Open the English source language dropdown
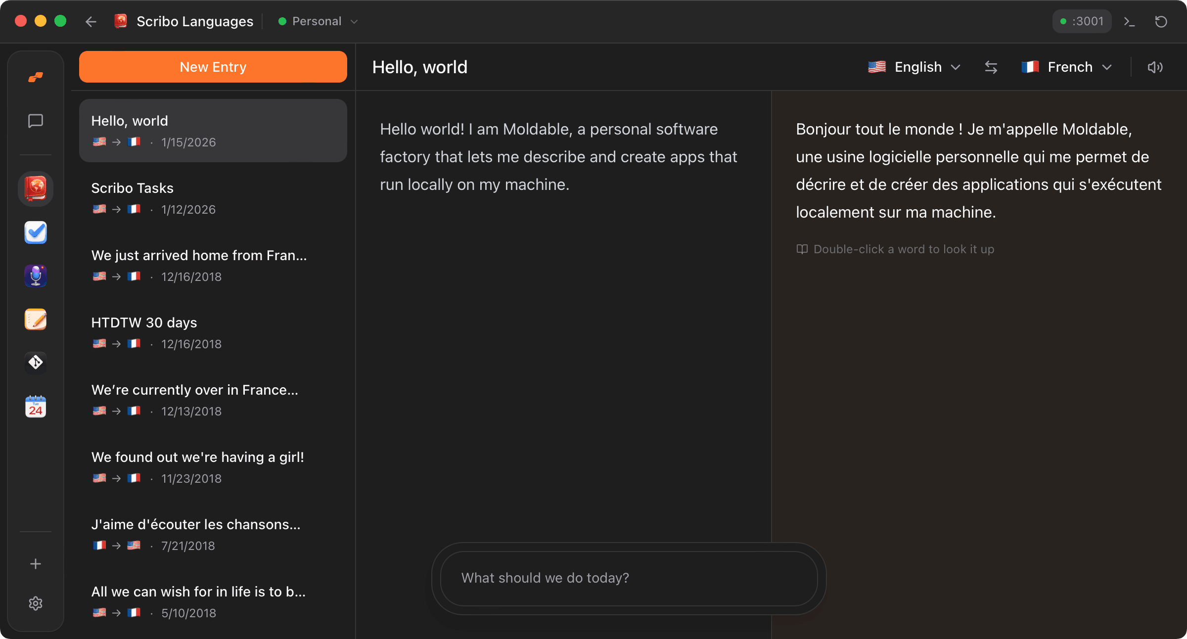1187x639 pixels. click(913, 67)
